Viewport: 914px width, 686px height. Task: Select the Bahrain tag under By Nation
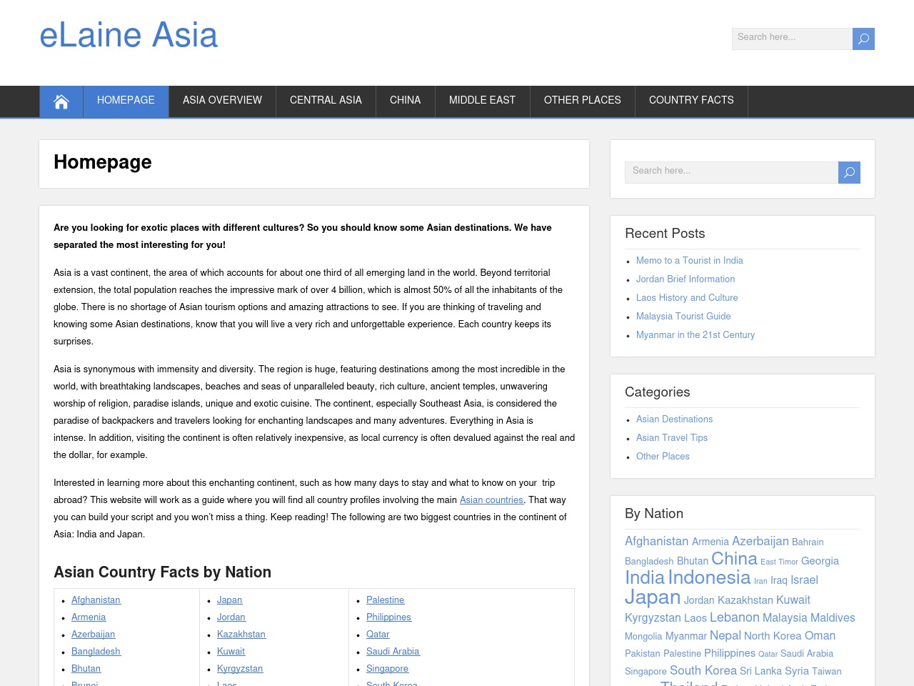tap(808, 542)
